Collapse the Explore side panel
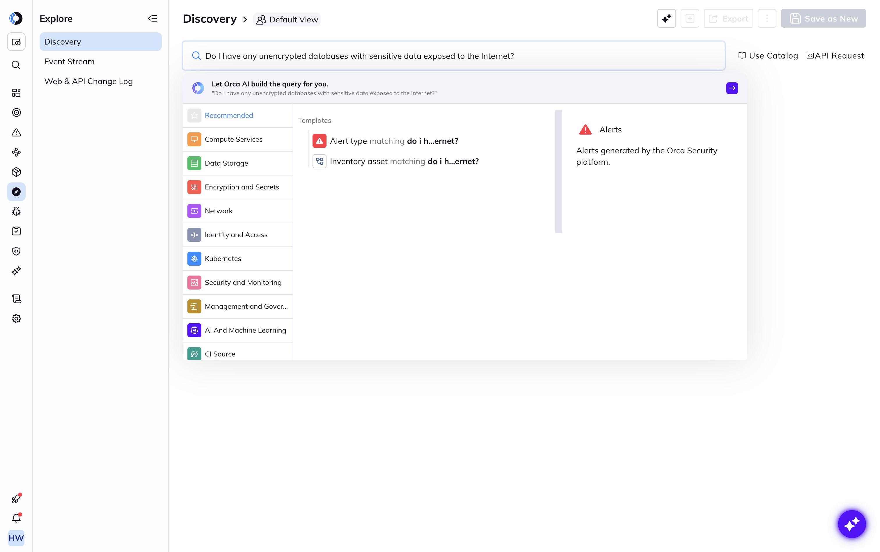The image size is (880, 552). (152, 18)
